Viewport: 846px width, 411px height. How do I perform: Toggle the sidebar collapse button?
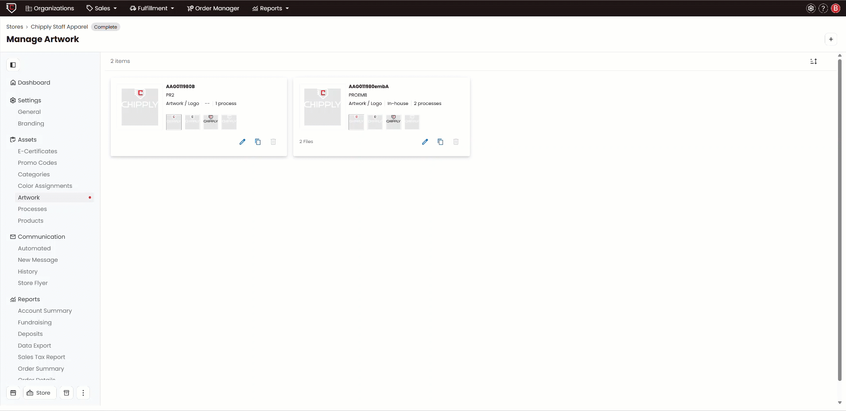[x=13, y=65]
